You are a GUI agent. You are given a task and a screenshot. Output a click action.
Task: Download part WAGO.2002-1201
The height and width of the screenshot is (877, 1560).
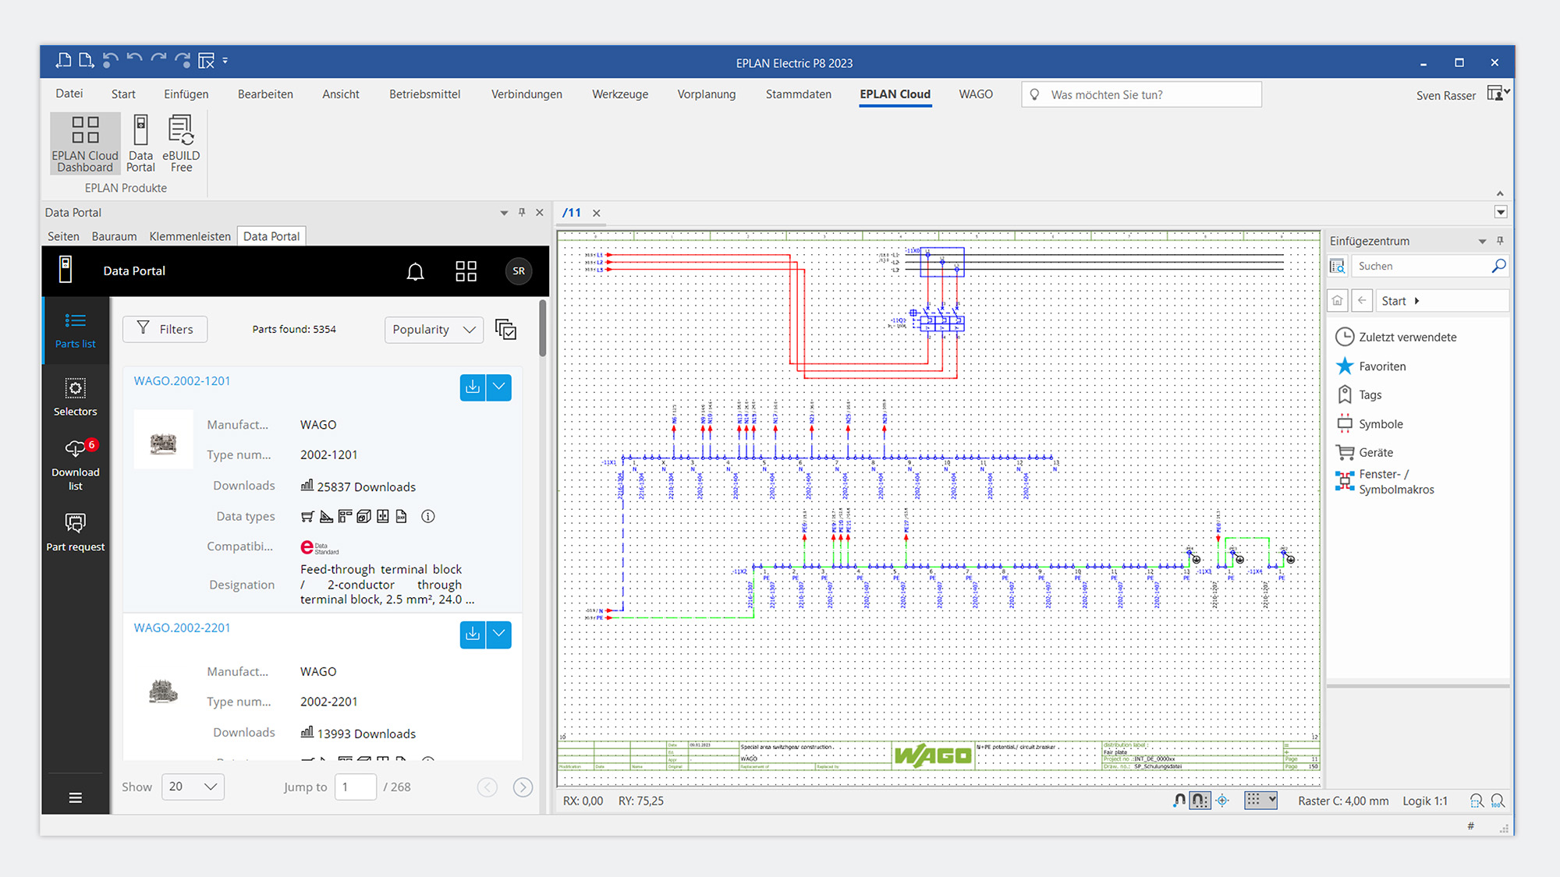click(473, 387)
